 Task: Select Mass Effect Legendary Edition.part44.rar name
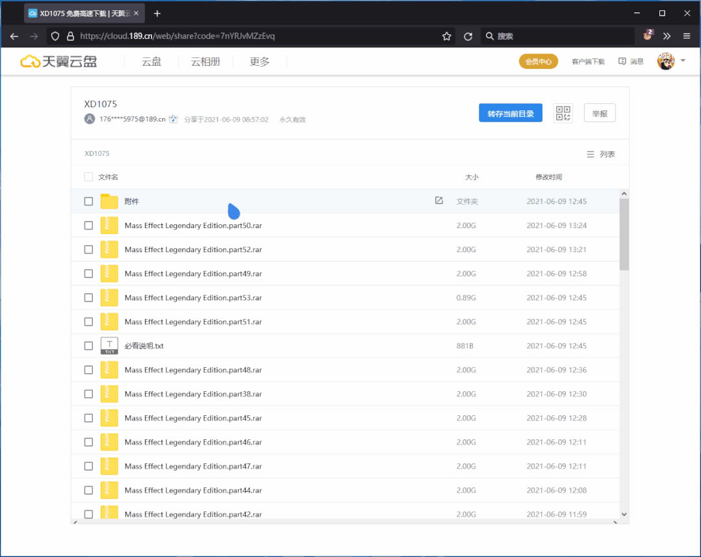[193, 490]
